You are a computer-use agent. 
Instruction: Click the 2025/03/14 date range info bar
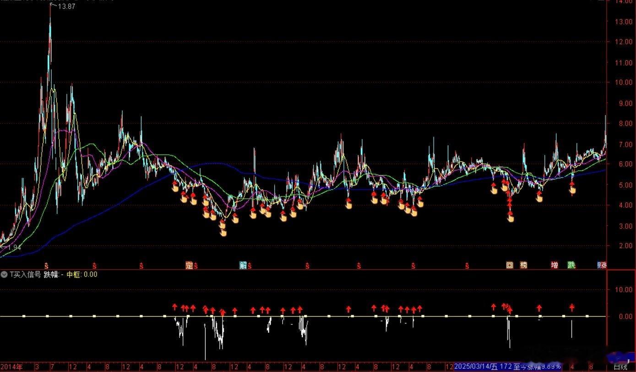[508, 367]
